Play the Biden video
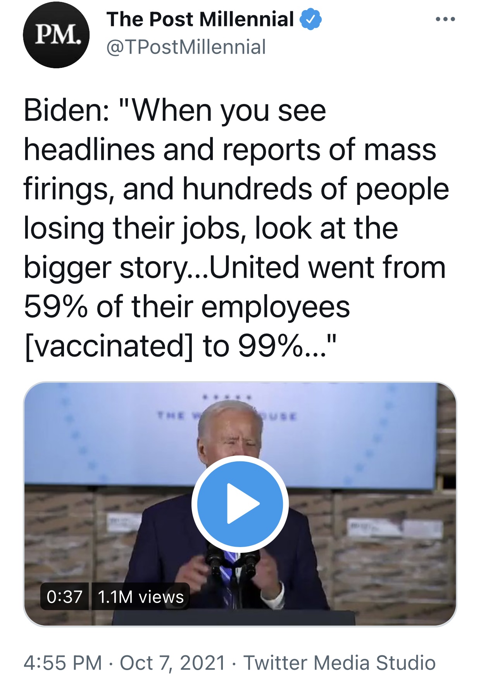Viewport: 481px width, 679px height. point(240,504)
